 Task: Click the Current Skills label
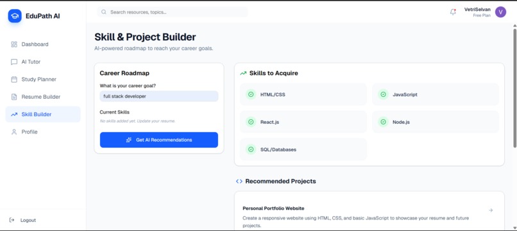(114, 112)
